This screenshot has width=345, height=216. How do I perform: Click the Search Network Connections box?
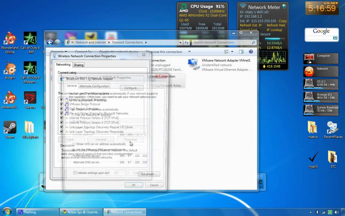(x=224, y=42)
